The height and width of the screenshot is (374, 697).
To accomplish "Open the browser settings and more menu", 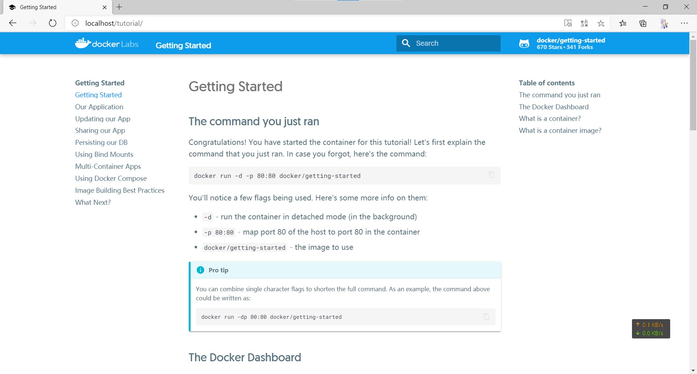I will pos(684,23).
